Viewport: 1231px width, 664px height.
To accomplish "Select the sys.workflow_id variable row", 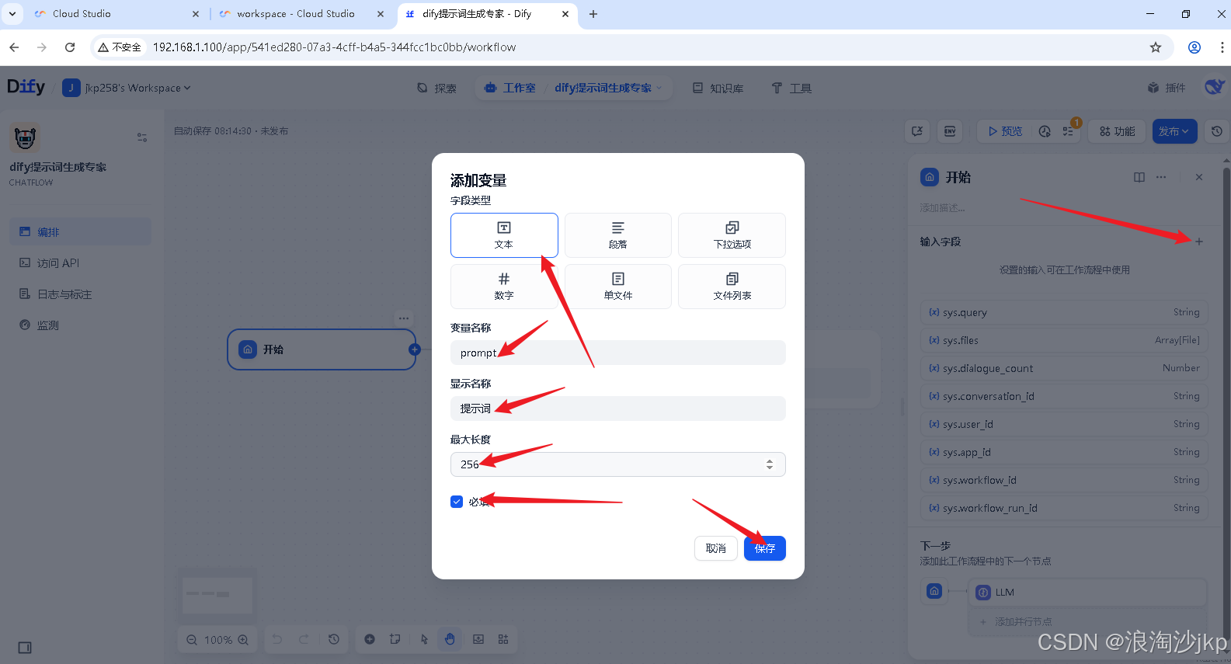I will [1064, 480].
